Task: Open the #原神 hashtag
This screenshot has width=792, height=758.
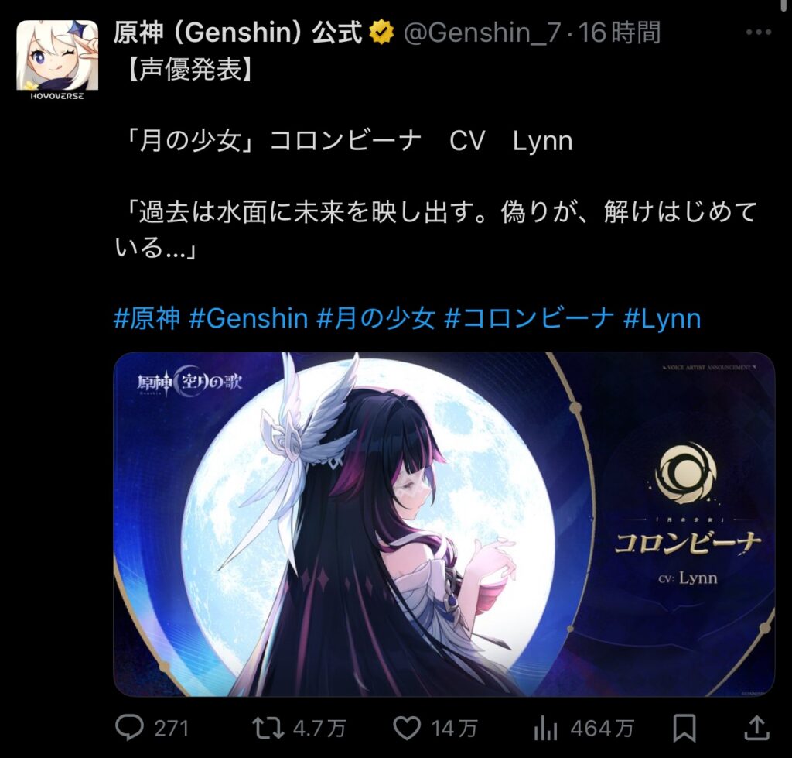Action: 147,318
